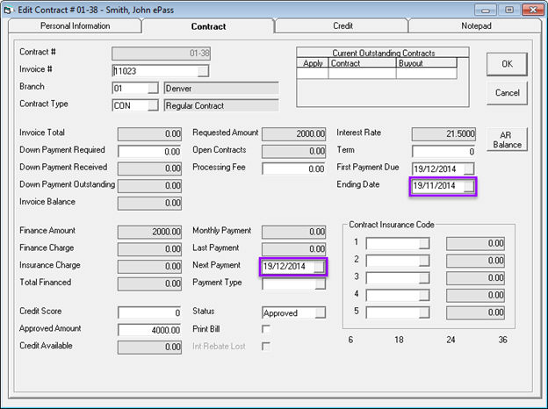Click the Interest Rate value 21.5000
Screen dimensions: 548x409
coord(443,134)
